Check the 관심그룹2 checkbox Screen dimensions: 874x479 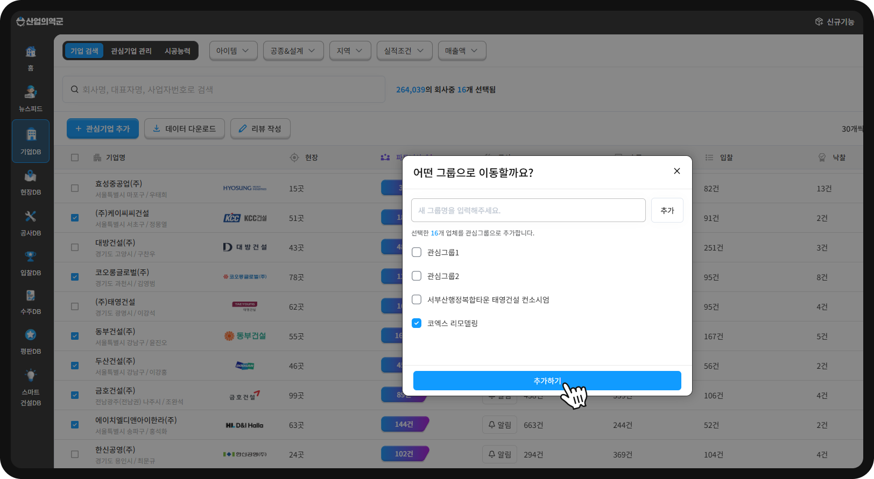pyautogui.click(x=417, y=276)
